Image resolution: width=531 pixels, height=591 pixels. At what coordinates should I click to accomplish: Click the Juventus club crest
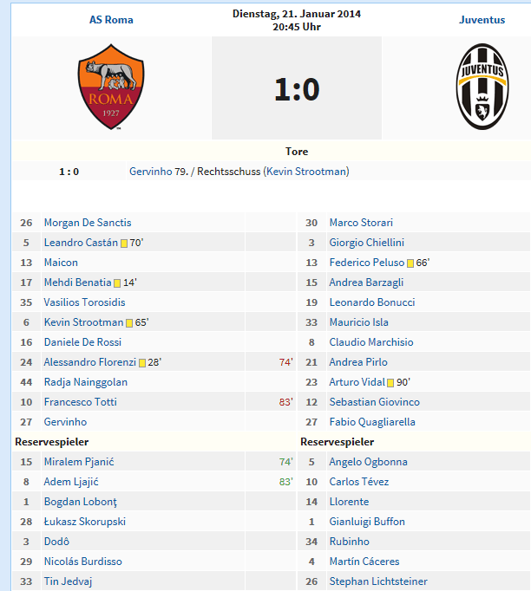click(x=482, y=87)
